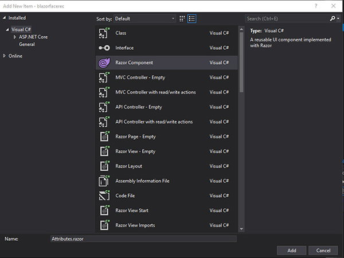Click the Razor Page - Empty icon
Screen dimensions: 344x258
105,136
